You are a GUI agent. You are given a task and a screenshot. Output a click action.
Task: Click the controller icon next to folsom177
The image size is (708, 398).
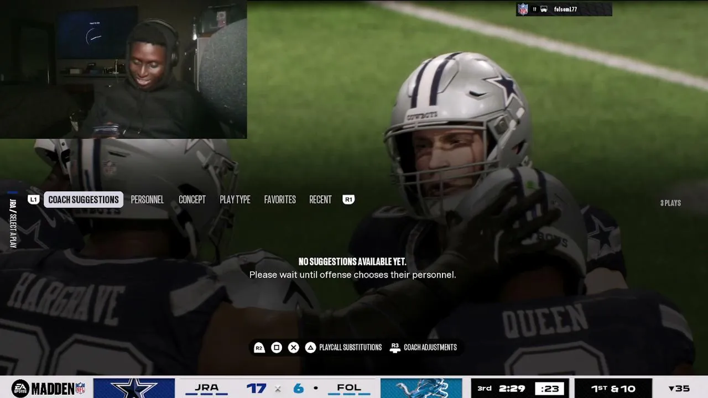[544, 9]
